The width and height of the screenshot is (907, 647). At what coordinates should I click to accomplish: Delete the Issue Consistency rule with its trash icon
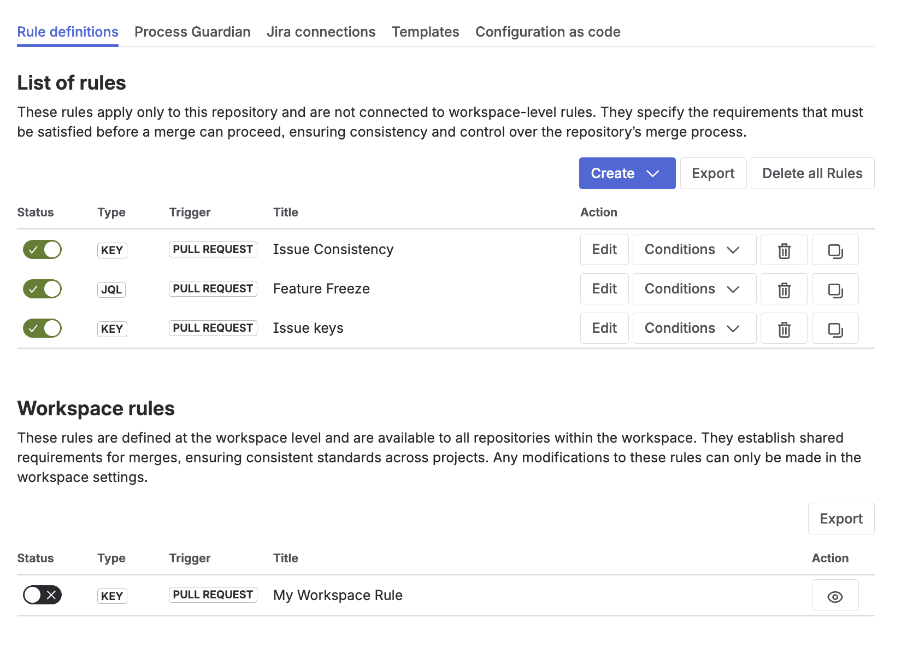(x=784, y=250)
